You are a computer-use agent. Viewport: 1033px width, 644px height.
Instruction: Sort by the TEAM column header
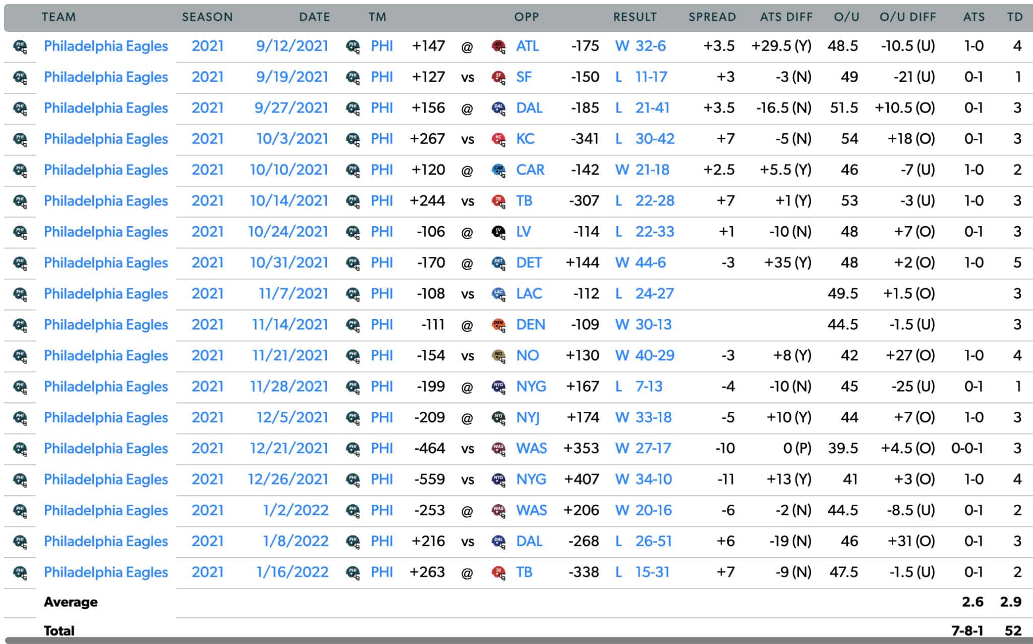pyautogui.click(x=59, y=17)
